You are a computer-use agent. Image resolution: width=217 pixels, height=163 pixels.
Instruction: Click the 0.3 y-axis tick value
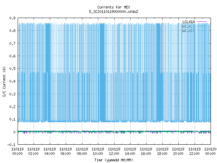(12, 94)
